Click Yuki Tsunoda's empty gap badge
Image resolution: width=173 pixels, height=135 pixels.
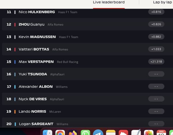click(156, 74)
